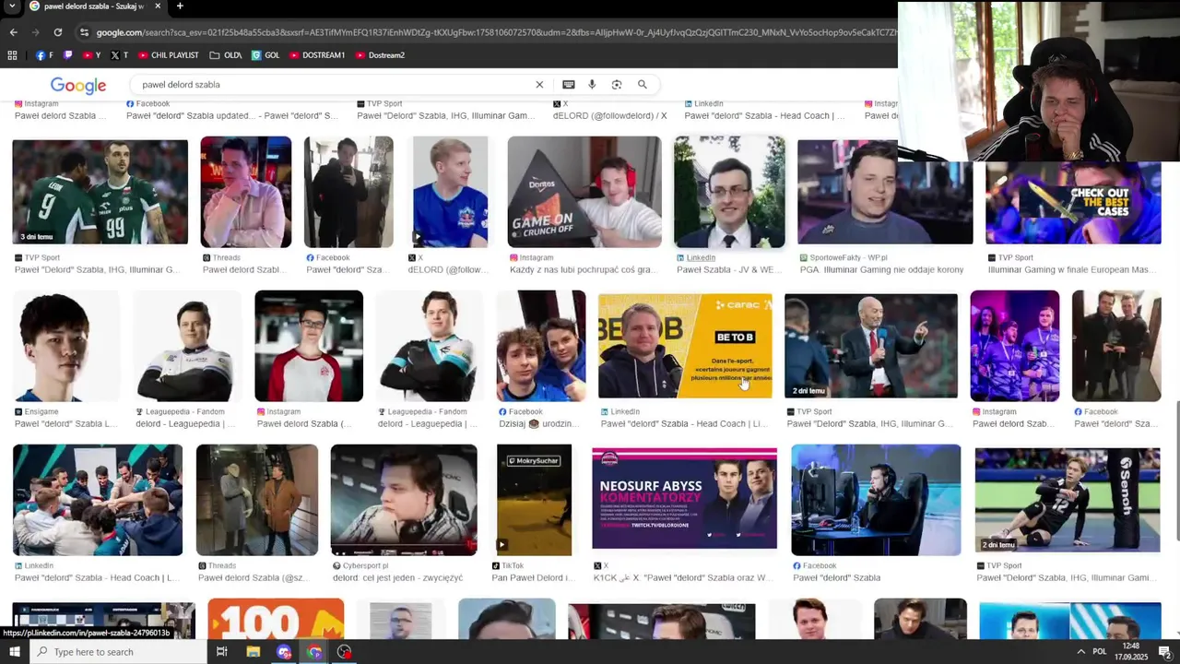The width and height of the screenshot is (1180, 664).
Task: Open the orange '100' image thumbnail
Action: pyautogui.click(x=276, y=619)
